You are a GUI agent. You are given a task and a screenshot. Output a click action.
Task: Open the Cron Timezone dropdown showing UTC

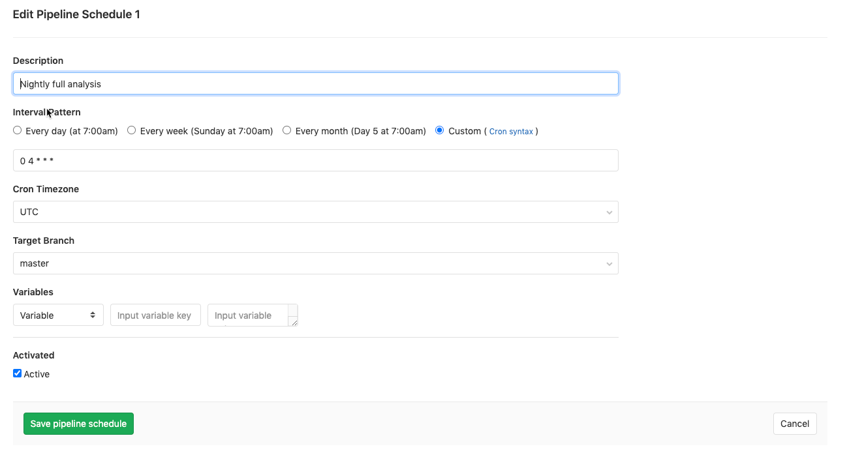(x=316, y=212)
